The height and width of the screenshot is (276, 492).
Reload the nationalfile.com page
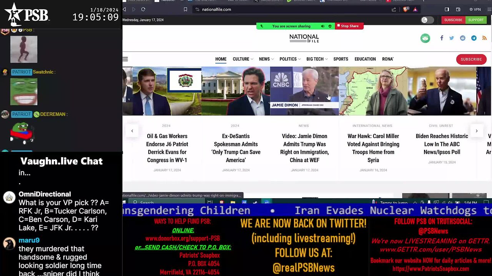tap(143, 9)
